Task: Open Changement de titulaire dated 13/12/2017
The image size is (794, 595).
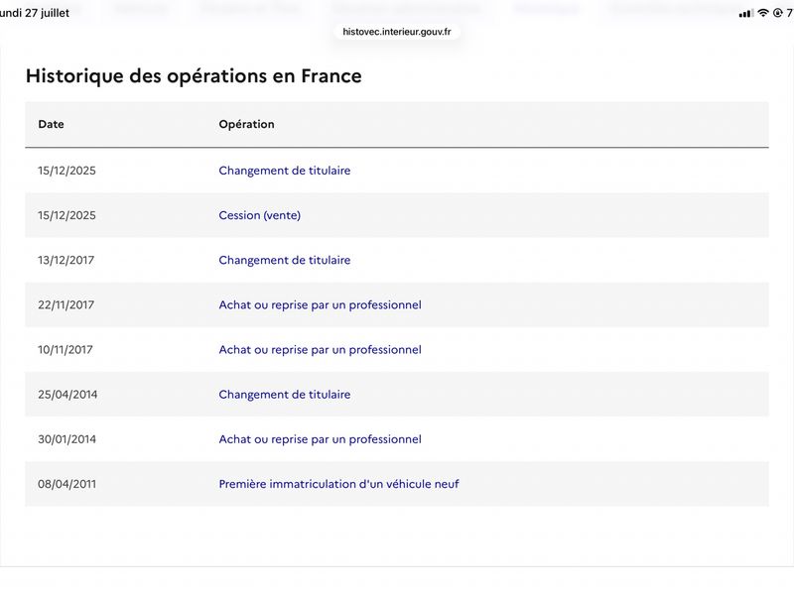Action: (x=285, y=260)
